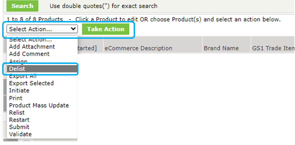Viewport: 295px width, 145px height.
Task: Choose Print from the action list
Action: (x=16, y=98)
